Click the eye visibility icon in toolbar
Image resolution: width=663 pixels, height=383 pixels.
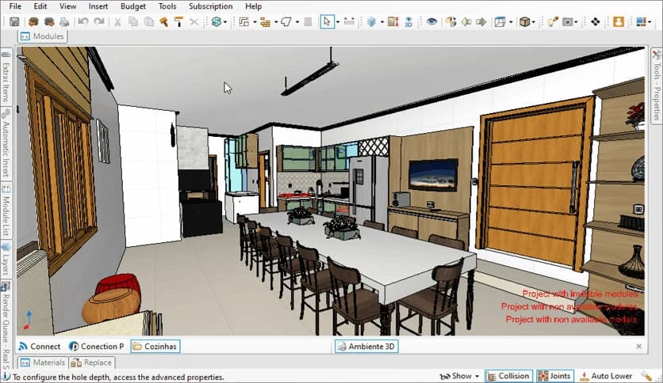pos(431,22)
